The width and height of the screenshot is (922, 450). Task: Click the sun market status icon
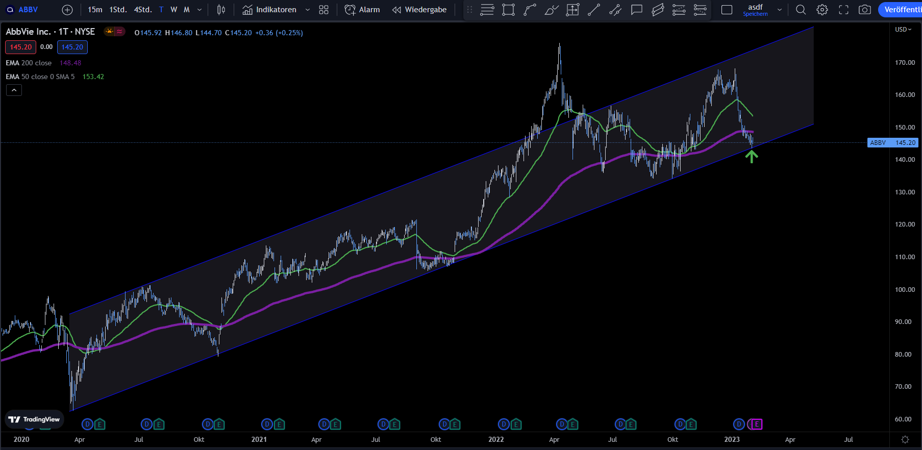pos(109,32)
